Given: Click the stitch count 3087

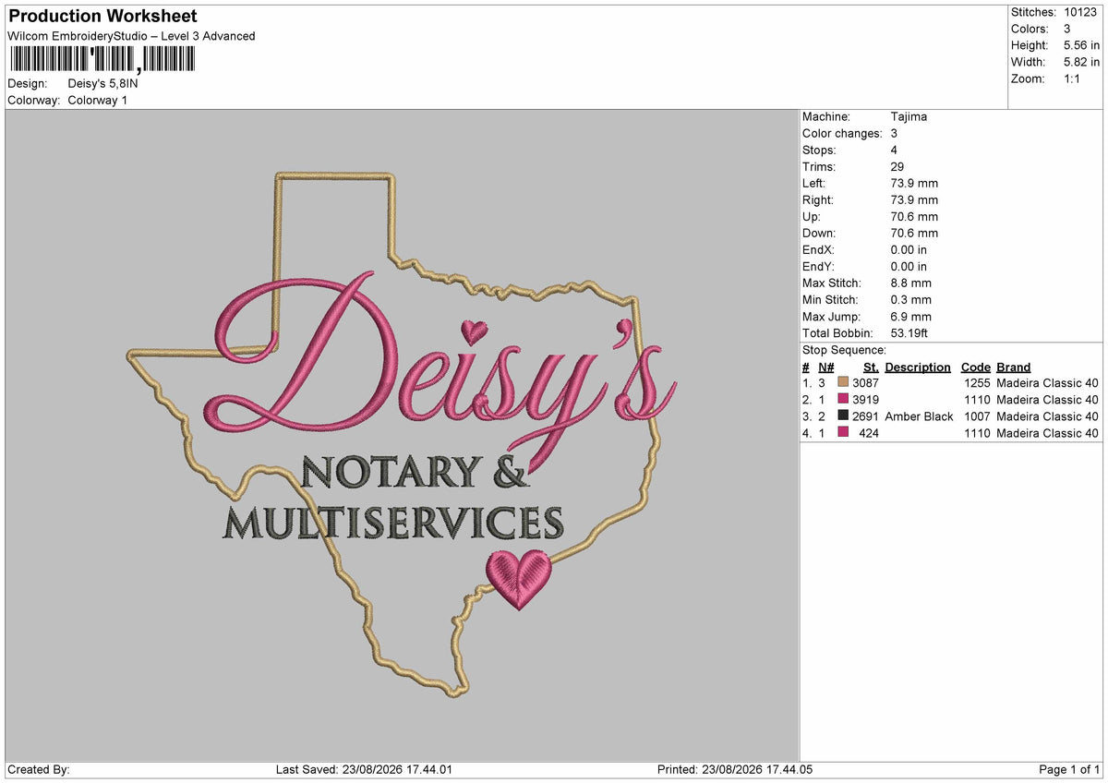Looking at the screenshot, I should pyautogui.click(x=865, y=382).
